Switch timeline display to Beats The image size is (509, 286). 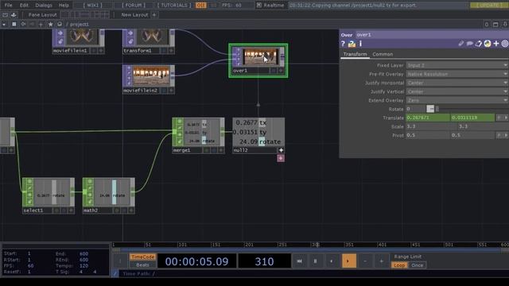pos(142,265)
